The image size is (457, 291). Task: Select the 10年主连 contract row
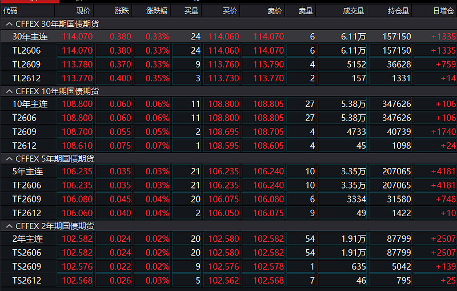coord(228,104)
